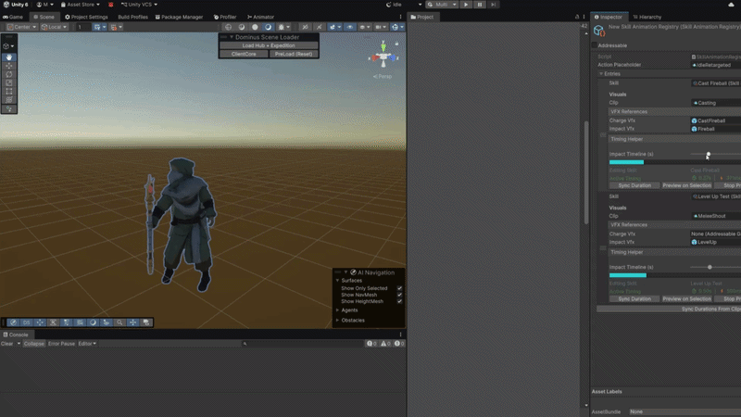Expand the Agents section in AI Navigation

pyautogui.click(x=337, y=310)
